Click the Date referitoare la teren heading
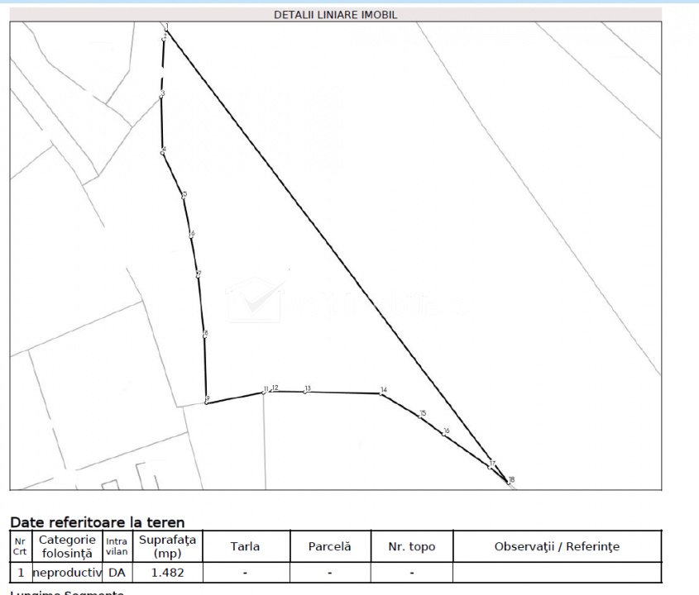Viewport: 699px width, 595px height. [97, 522]
